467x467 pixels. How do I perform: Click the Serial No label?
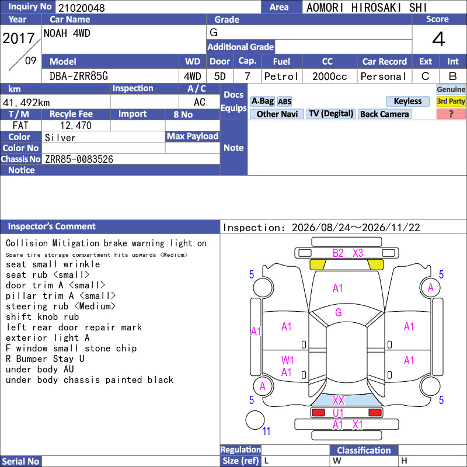click(x=20, y=461)
